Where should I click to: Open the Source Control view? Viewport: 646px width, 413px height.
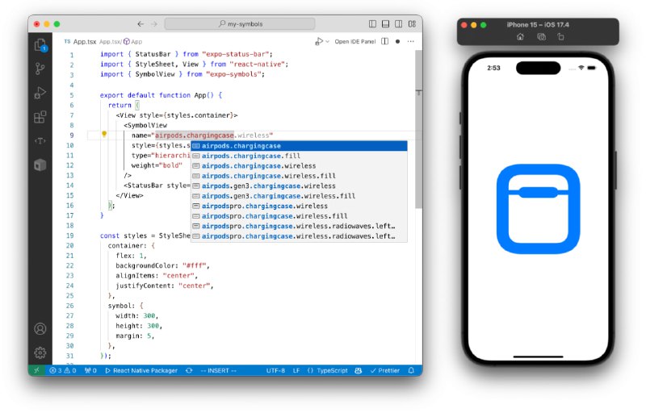[40, 69]
